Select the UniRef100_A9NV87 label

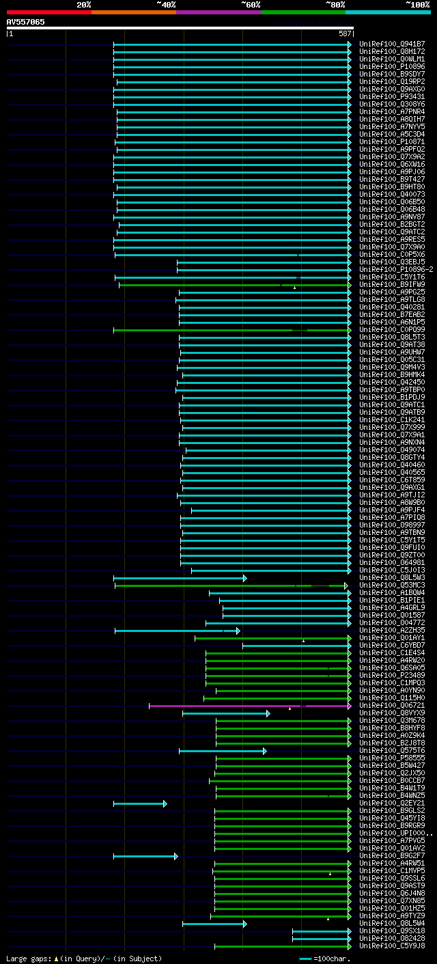coord(392,217)
